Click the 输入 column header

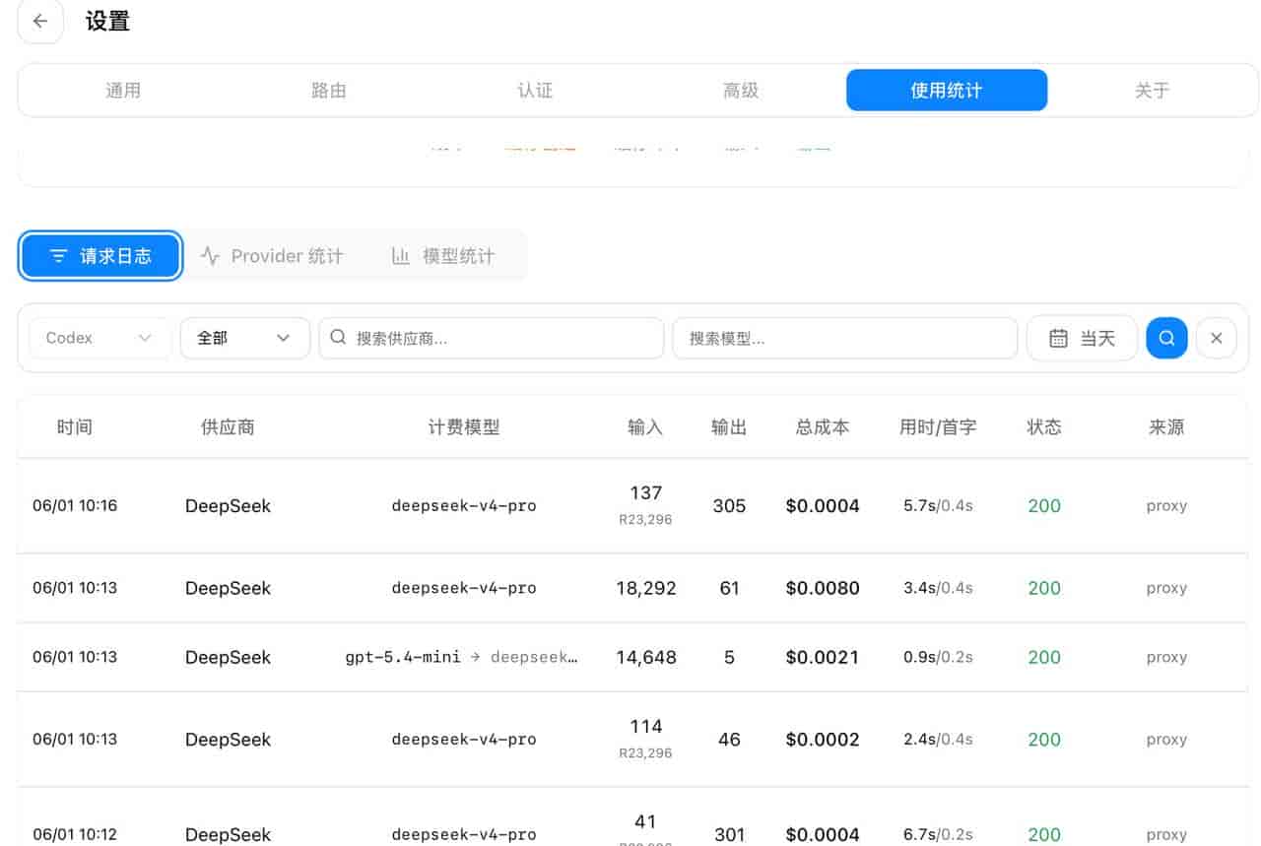click(645, 427)
